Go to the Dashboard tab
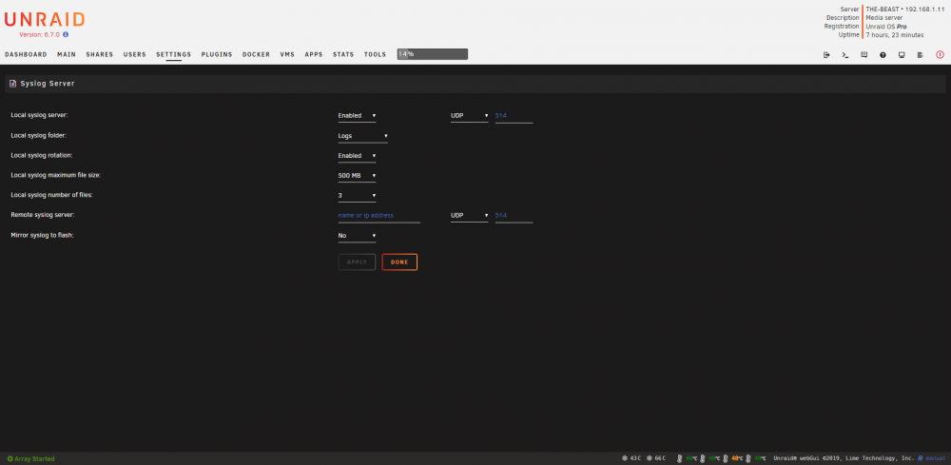The width and height of the screenshot is (951, 465). tap(26, 54)
